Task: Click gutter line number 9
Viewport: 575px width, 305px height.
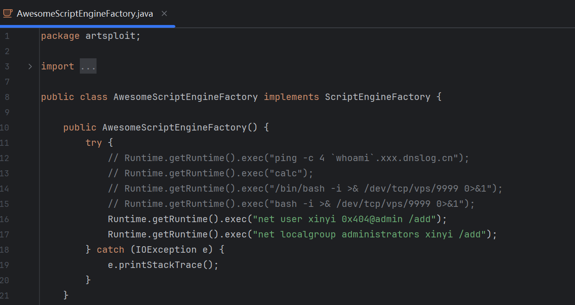Action: coord(7,112)
